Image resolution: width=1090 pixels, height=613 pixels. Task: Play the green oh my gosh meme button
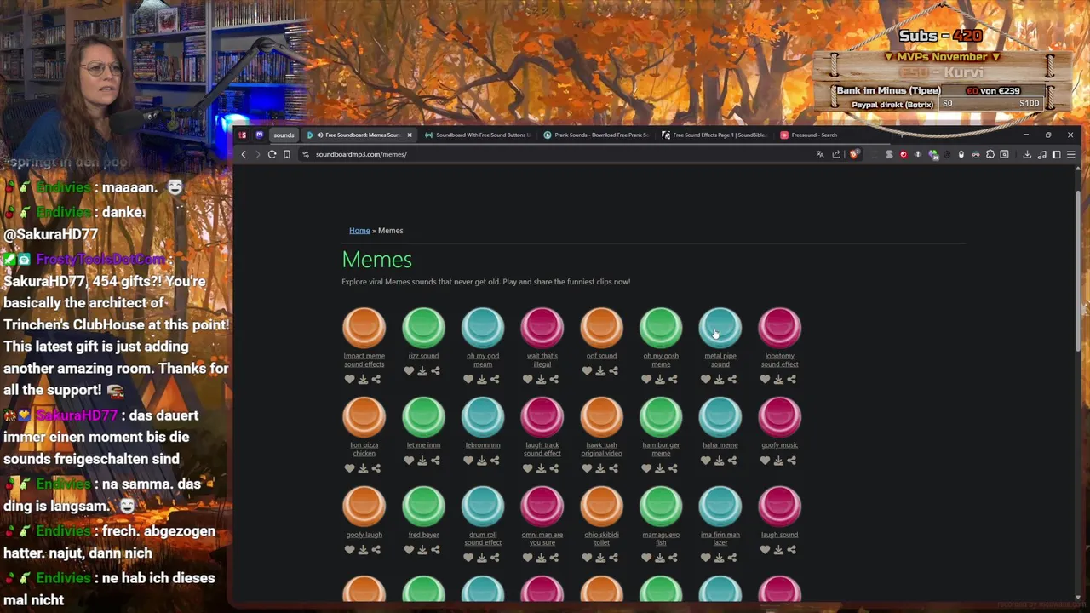pyautogui.click(x=661, y=328)
